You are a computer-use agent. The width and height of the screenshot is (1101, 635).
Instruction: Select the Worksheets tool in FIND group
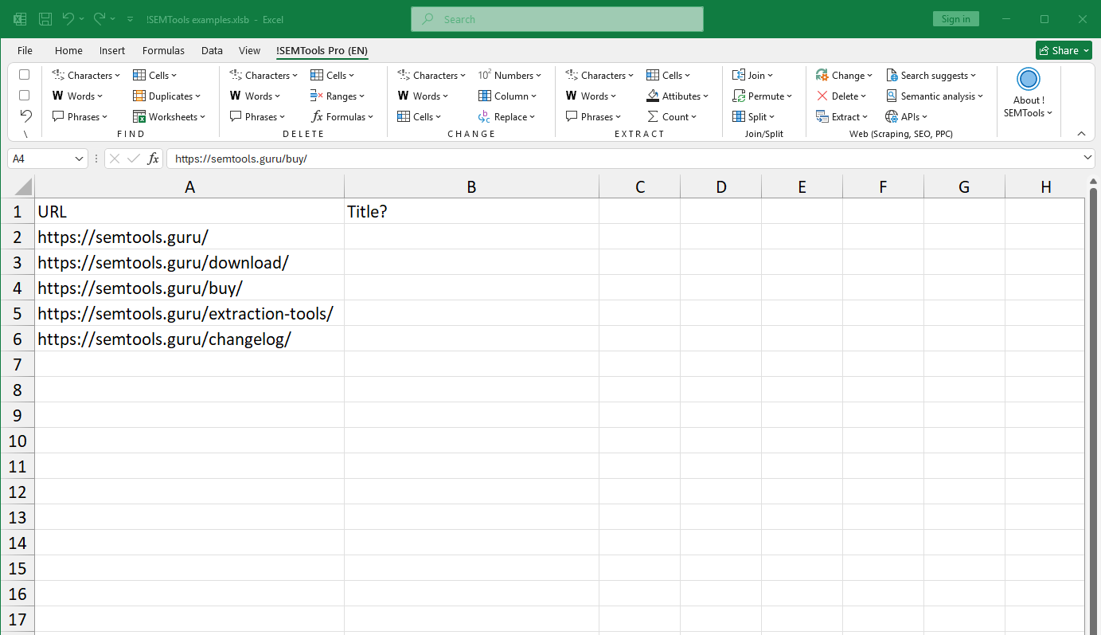(170, 116)
